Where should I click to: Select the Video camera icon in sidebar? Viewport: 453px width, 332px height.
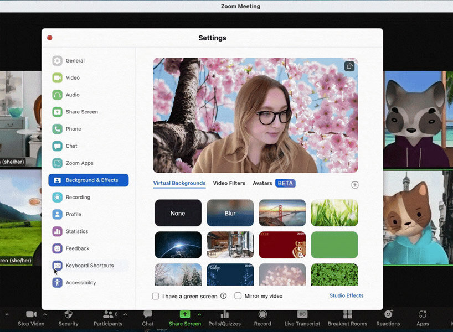tap(57, 77)
